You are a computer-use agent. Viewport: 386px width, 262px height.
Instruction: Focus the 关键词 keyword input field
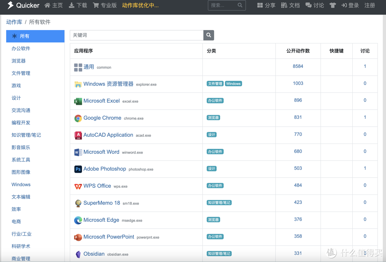tap(137, 35)
